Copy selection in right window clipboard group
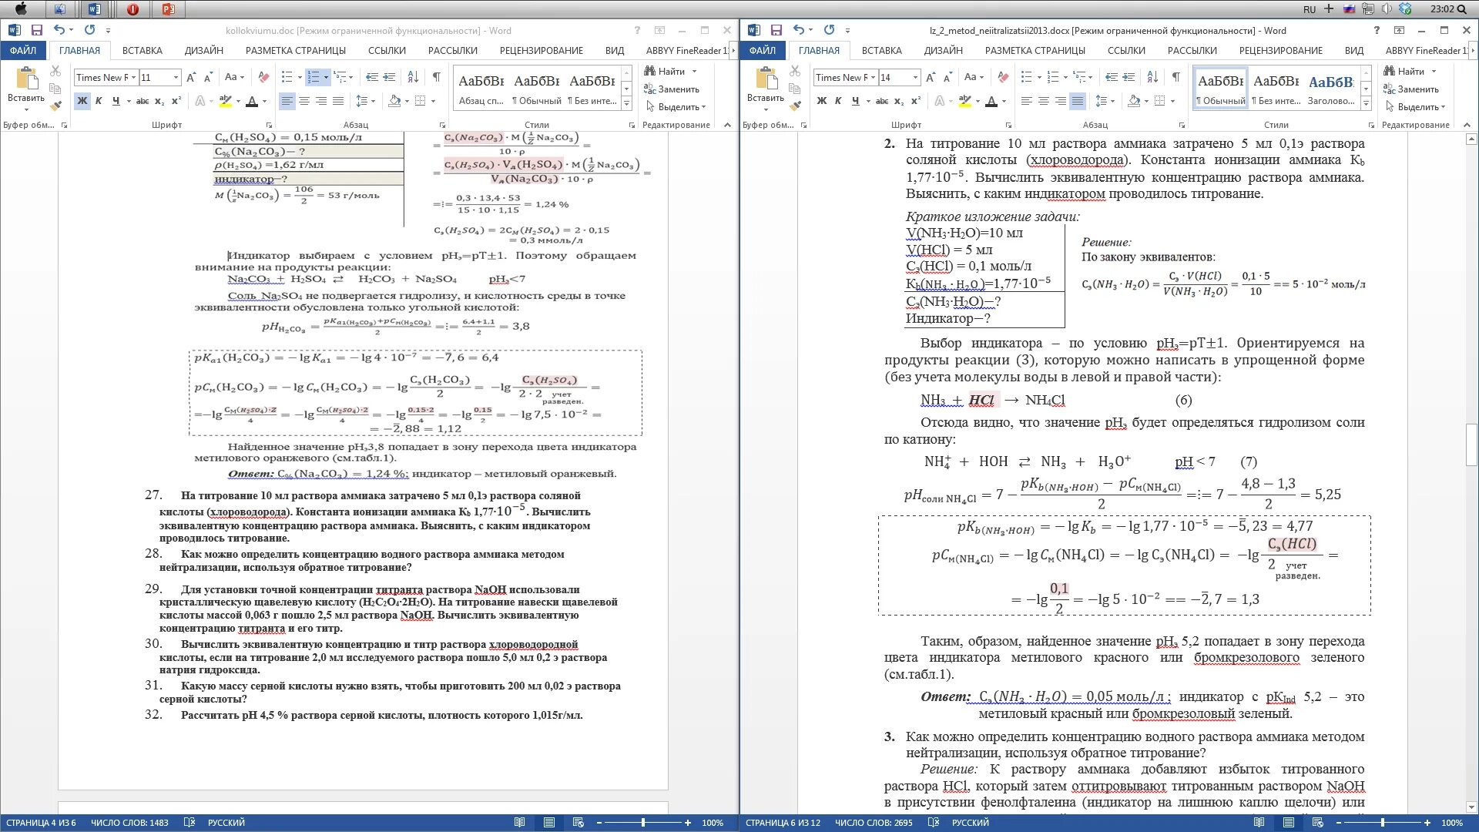 click(x=795, y=88)
